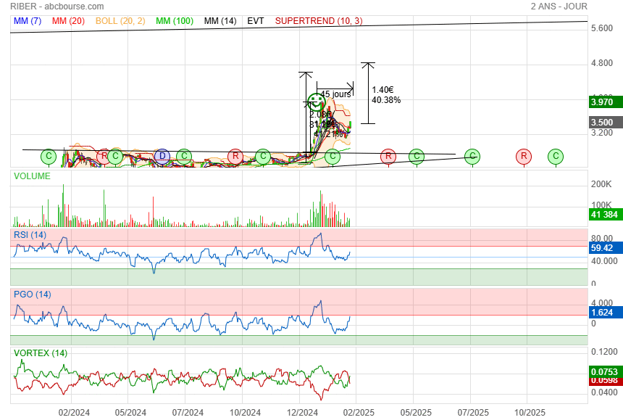Image resolution: width=623 pixels, height=420 pixels.
Task: Click the rightmost R event marker
Action: pyautogui.click(x=524, y=156)
